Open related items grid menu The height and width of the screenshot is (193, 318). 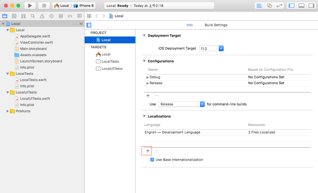(x=89, y=16)
